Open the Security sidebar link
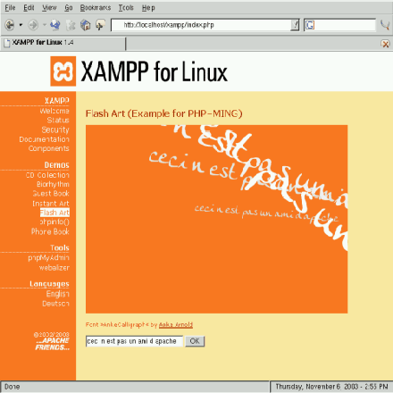Image resolution: width=393 pixels, height=393 pixels. (x=55, y=130)
